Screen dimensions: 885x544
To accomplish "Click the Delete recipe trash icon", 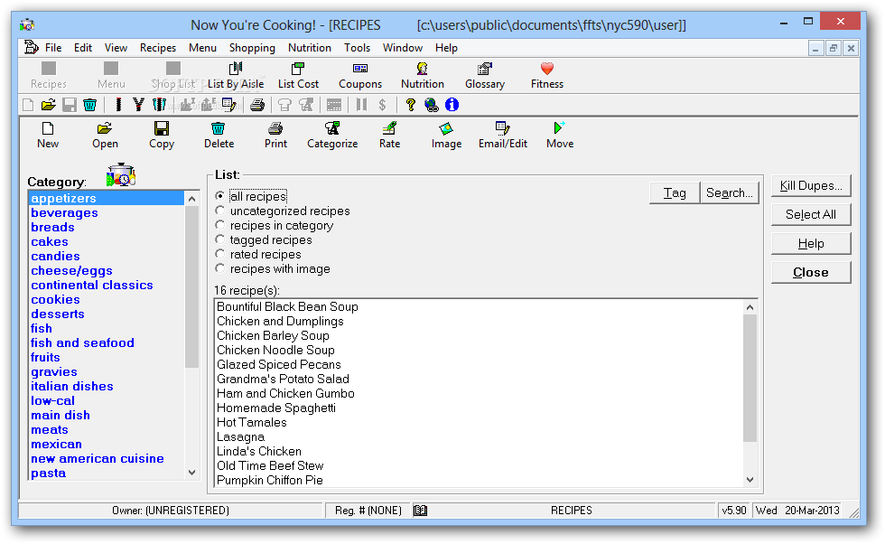I will pyautogui.click(x=219, y=129).
